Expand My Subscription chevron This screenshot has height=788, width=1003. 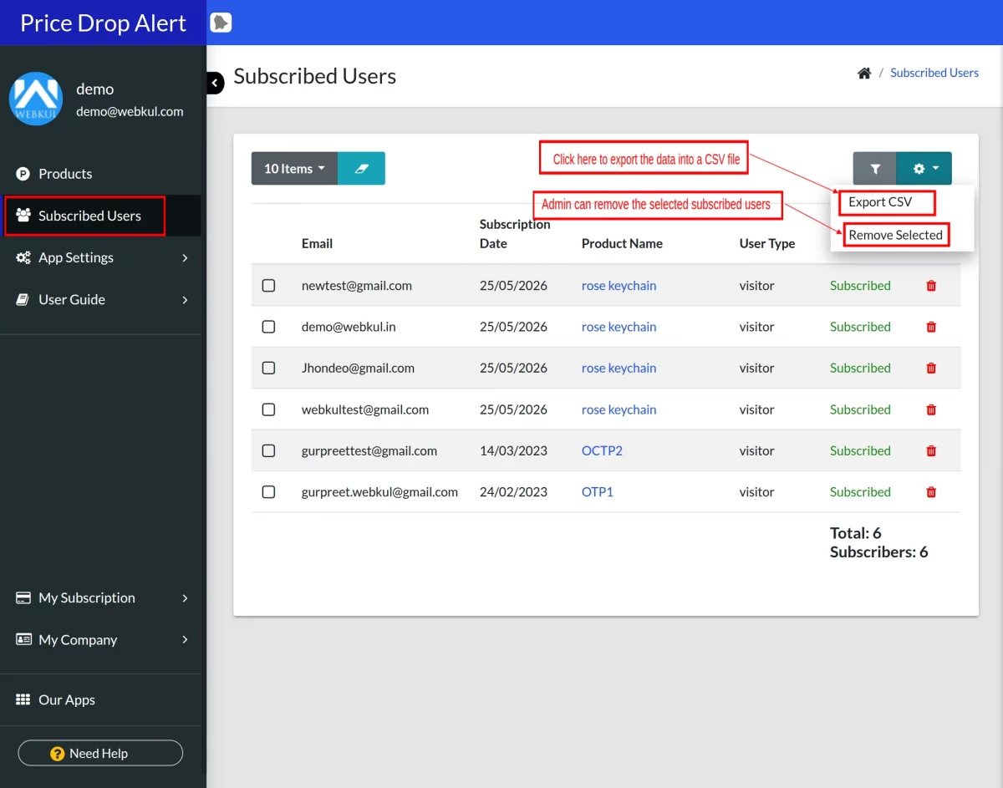tap(185, 597)
